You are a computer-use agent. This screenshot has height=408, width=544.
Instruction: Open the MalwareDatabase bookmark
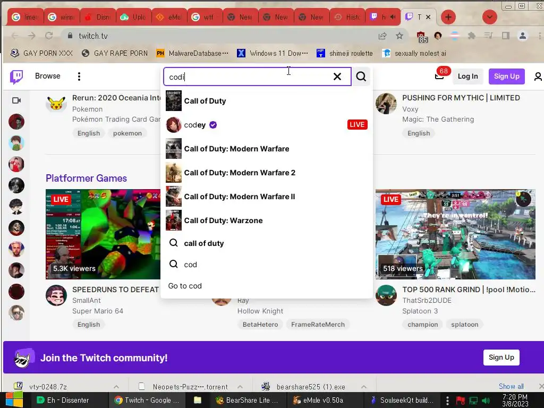tap(193, 53)
